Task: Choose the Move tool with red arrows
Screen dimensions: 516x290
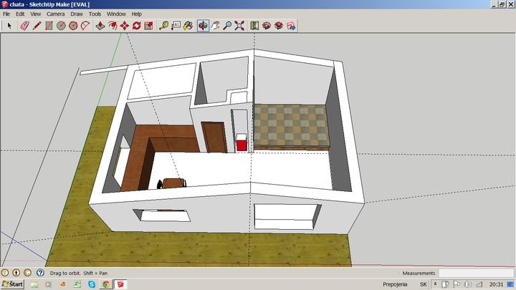Action: tap(124, 26)
